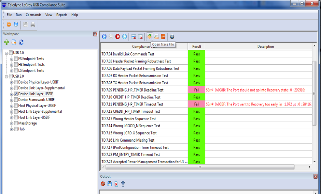Click the blue info icon in main toolbar
The height and width of the screenshot is (194, 321).
16,25
